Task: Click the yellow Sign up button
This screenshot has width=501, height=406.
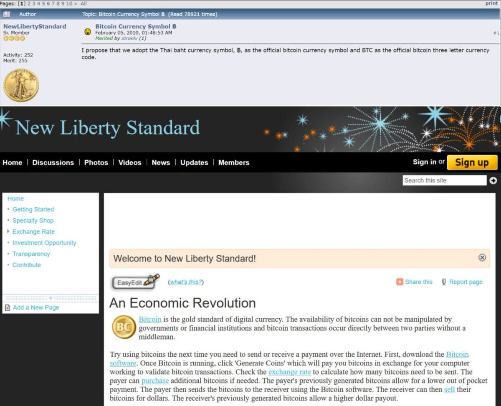Action: tap(472, 162)
